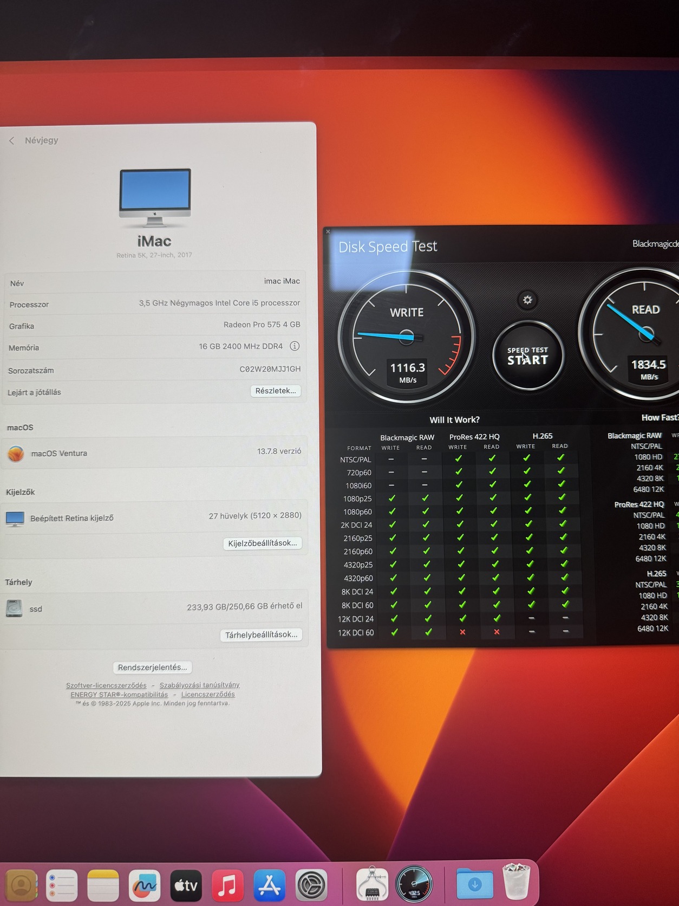The image size is (679, 906).
Task: Click 'Radeon Pro 575 4 GB' text
Action: click(x=262, y=325)
